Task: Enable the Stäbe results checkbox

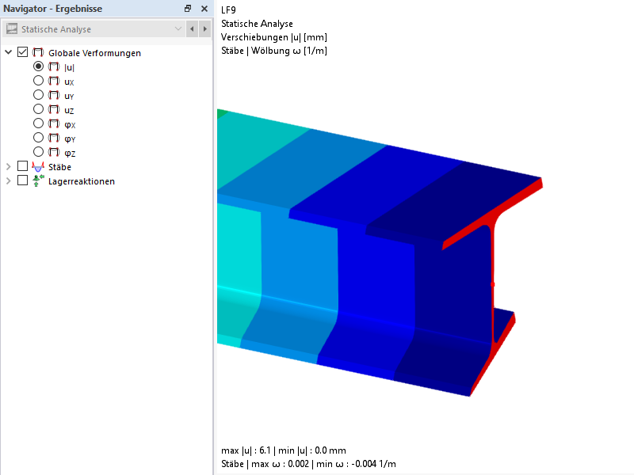Action: [23, 166]
